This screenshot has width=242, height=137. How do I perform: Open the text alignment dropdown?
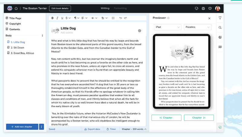coord(84,18)
